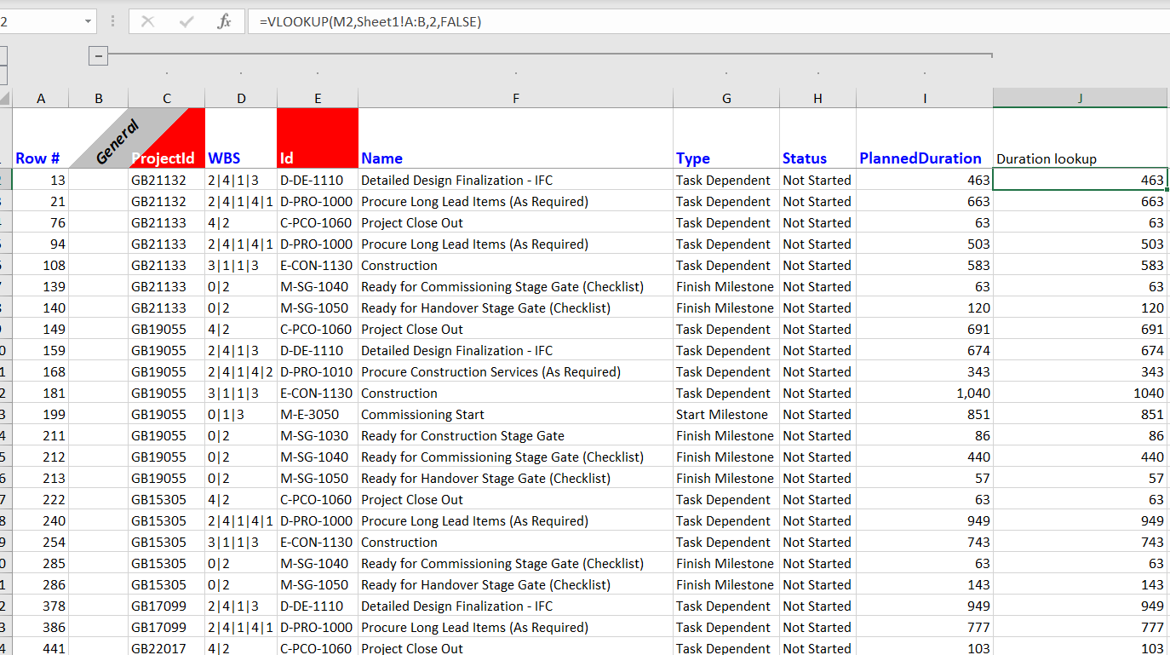The image size is (1170, 655).
Task: Select the Start Milestone type cell
Action: [726, 415]
